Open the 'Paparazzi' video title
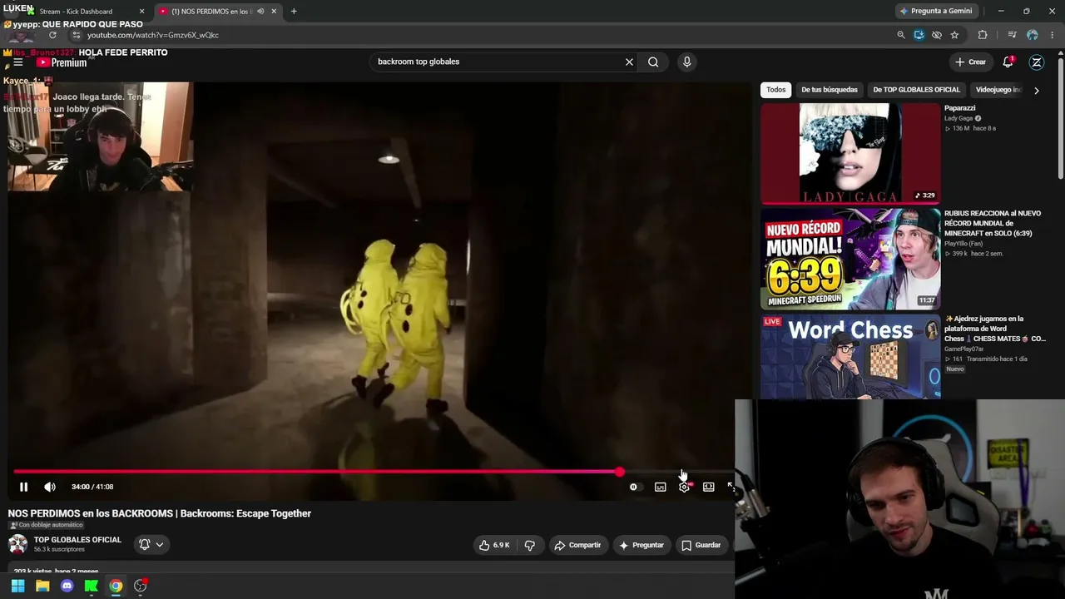1065x599 pixels. click(959, 108)
